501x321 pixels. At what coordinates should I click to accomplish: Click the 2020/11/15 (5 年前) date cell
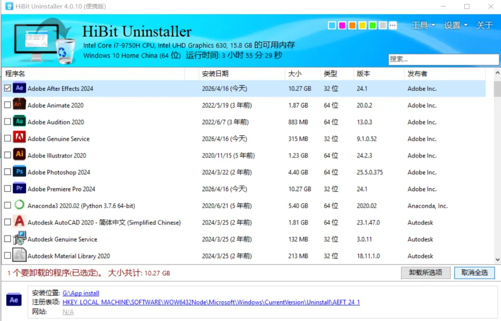pos(228,155)
